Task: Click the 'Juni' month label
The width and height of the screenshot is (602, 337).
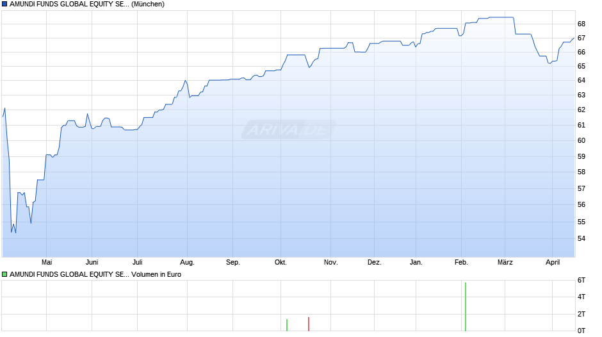Action: click(x=92, y=262)
